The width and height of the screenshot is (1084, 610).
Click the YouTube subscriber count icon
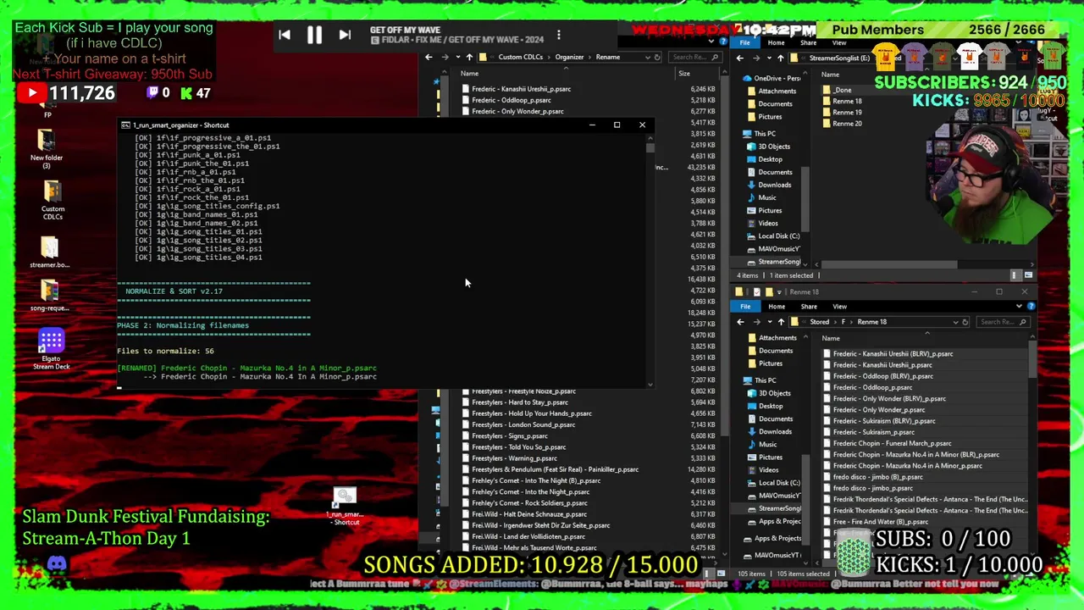(31, 93)
